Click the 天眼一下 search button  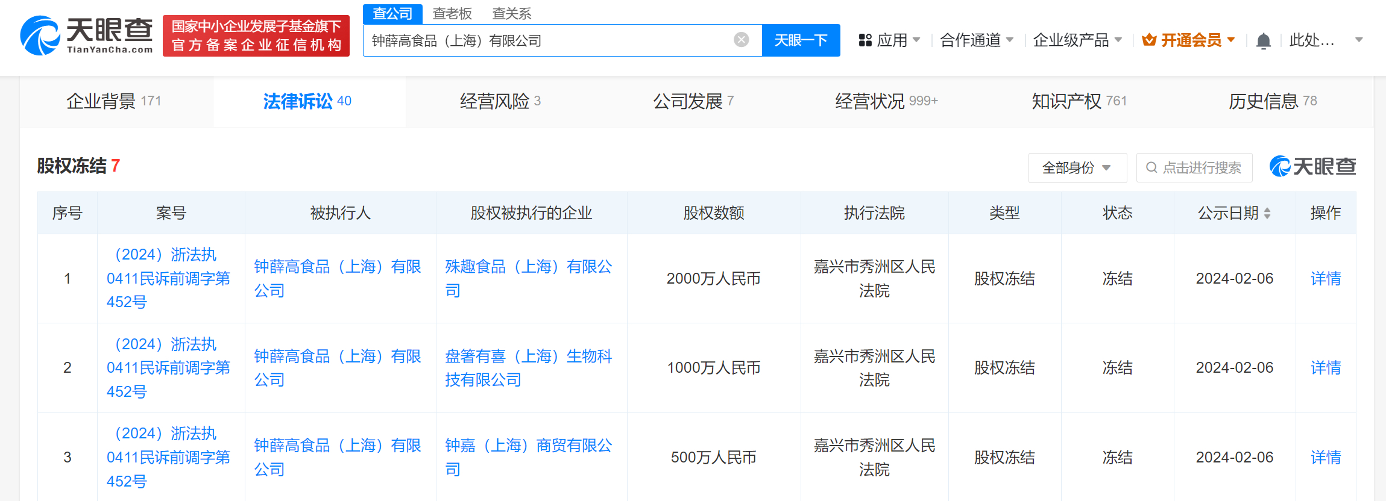pos(801,40)
